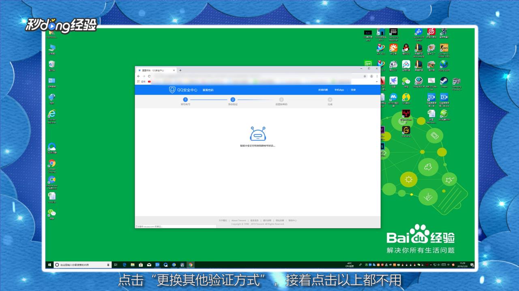Open the Dying Light desktop shortcut
The height and width of the screenshot is (291, 519).
point(444,65)
